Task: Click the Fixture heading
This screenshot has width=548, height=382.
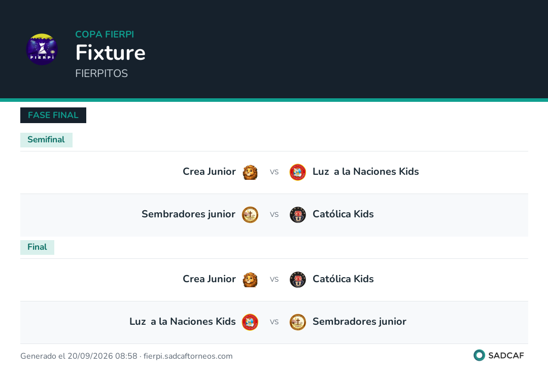Action: [111, 53]
